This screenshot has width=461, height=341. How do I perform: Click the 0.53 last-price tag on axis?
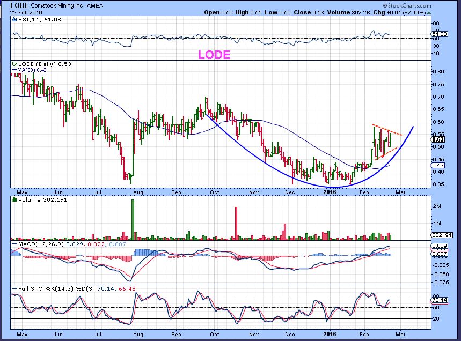(x=438, y=139)
